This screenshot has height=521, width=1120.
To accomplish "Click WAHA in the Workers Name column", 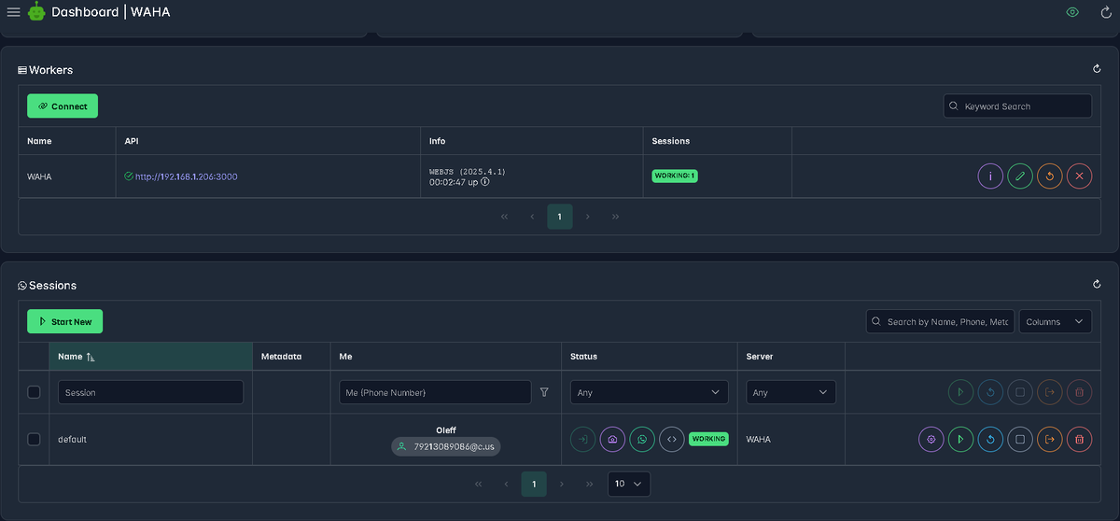I will (39, 176).
